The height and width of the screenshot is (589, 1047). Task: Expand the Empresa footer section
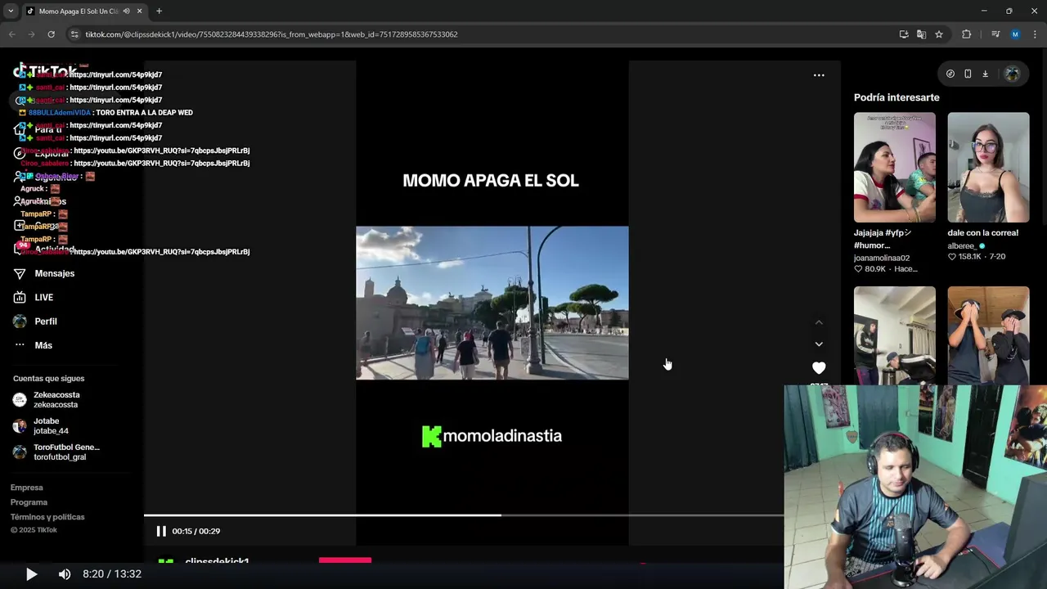click(26, 488)
